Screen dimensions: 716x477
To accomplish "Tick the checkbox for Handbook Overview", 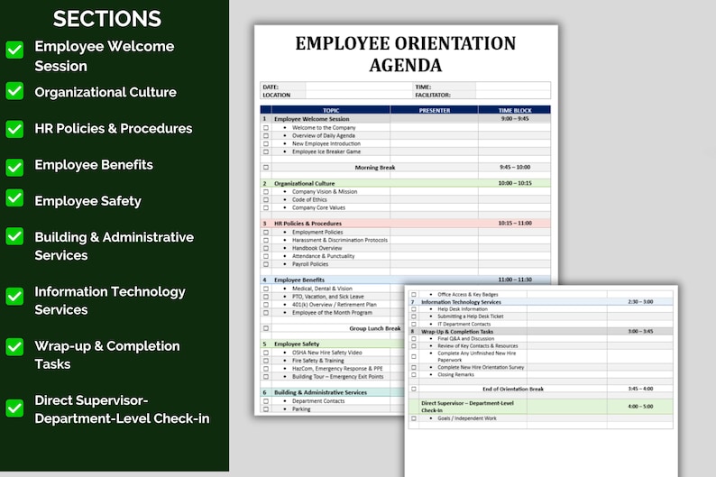I will click(x=266, y=248).
